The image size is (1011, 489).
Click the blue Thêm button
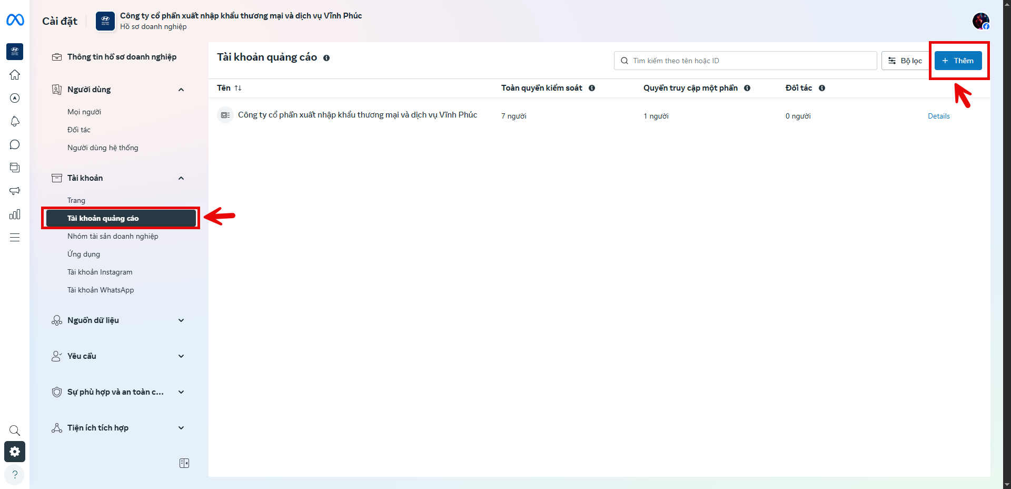[x=958, y=61]
